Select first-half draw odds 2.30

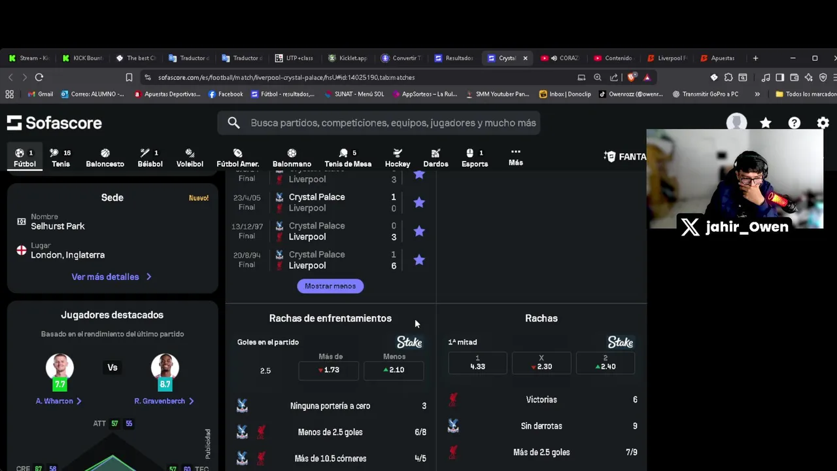coord(541,363)
